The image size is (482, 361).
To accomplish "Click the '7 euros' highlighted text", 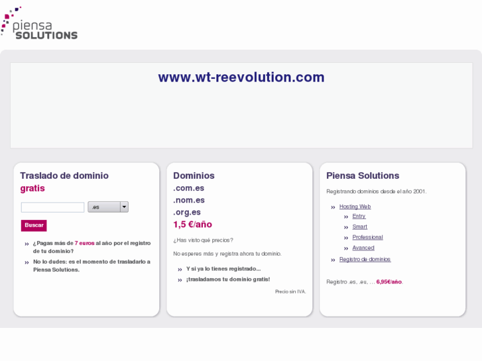I will pyautogui.click(x=84, y=242).
